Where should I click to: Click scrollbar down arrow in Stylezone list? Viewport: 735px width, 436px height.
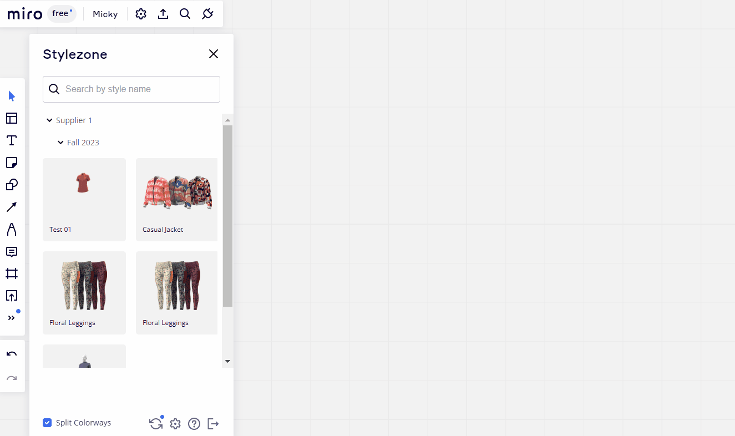click(227, 361)
